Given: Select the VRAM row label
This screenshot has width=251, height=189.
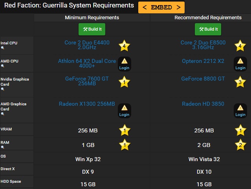Looking at the screenshot, I should pyautogui.click(x=6, y=129).
